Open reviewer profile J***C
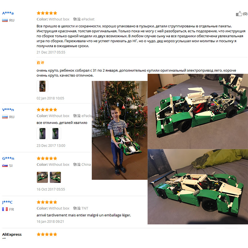248x248 pixels. pyautogui.click(x=7, y=202)
